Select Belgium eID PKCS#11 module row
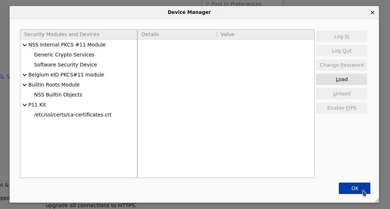This screenshot has height=209, width=390. [x=79, y=75]
